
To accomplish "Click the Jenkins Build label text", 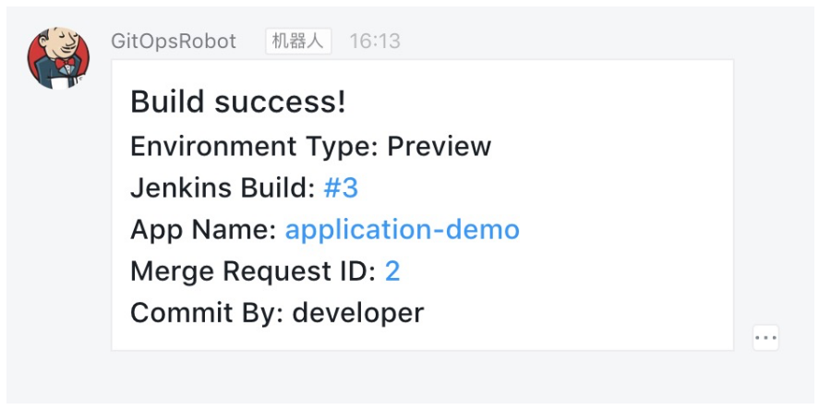I will pos(223,187).
